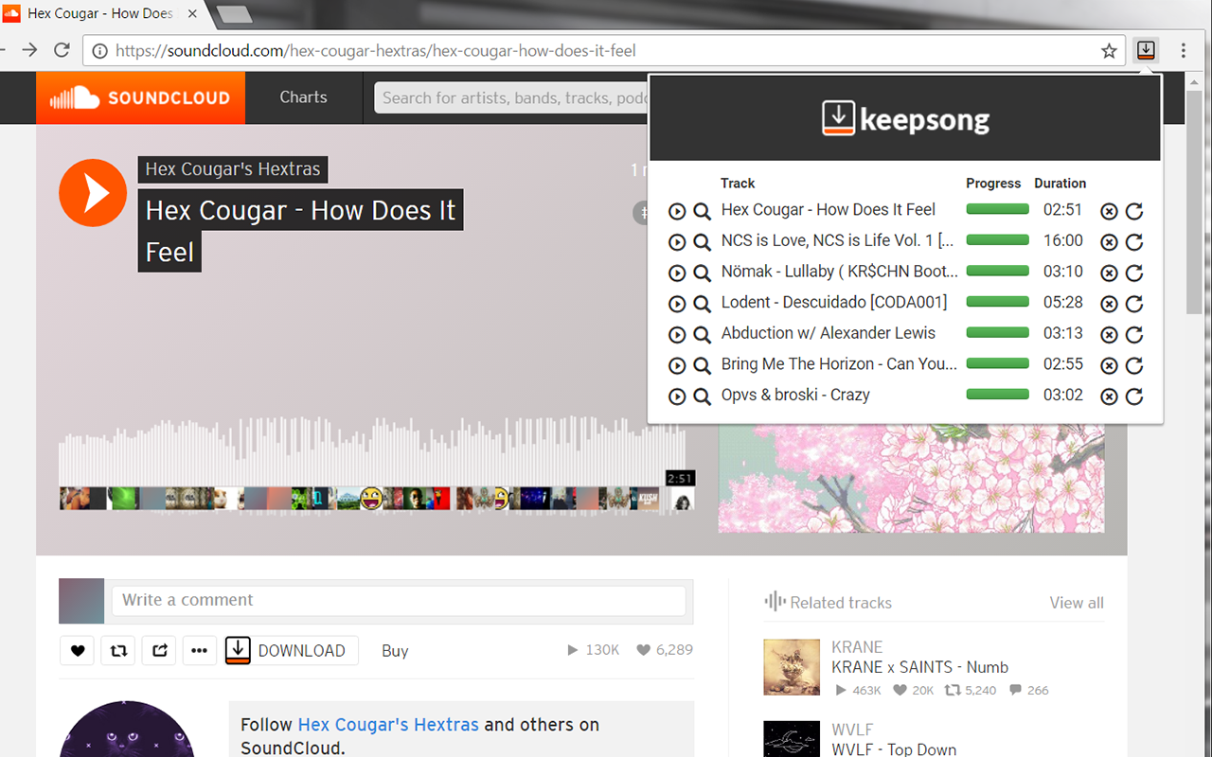Retry download of Abduction w/ Alexander Lewis
Viewport: 1212px width, 757px height.
[1134, 335]
